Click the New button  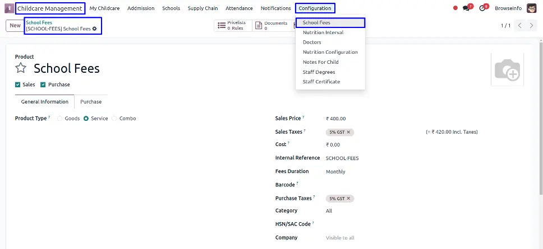tap(15, 26)
